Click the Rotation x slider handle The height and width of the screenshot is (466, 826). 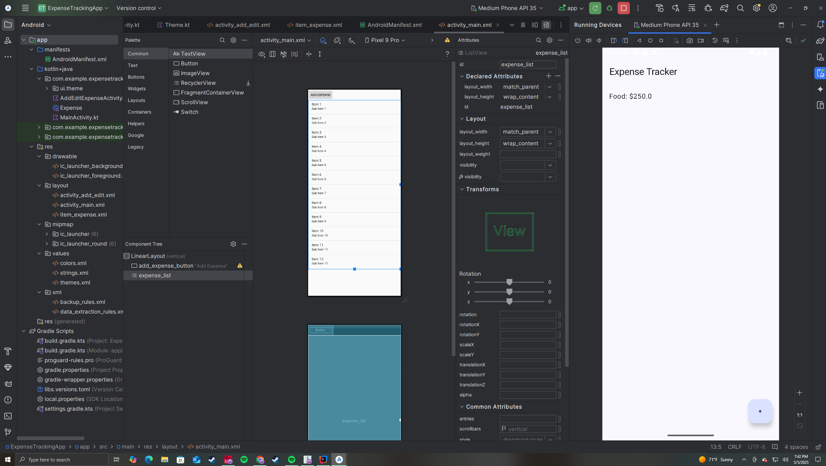click(x=509, y=282)
